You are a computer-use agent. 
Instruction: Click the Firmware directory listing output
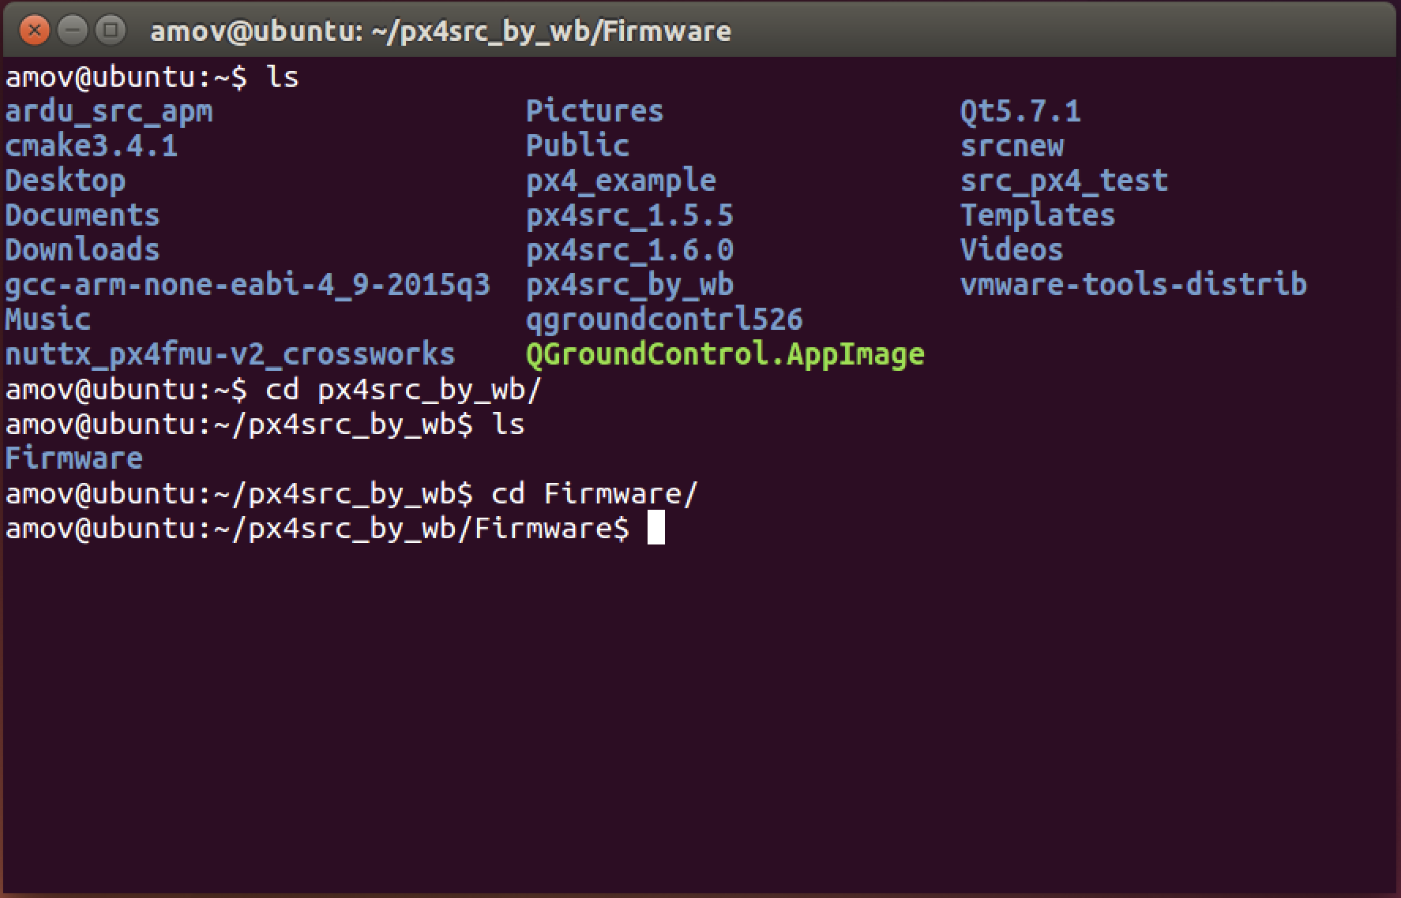pyautogui.click(x=73, y=458)
